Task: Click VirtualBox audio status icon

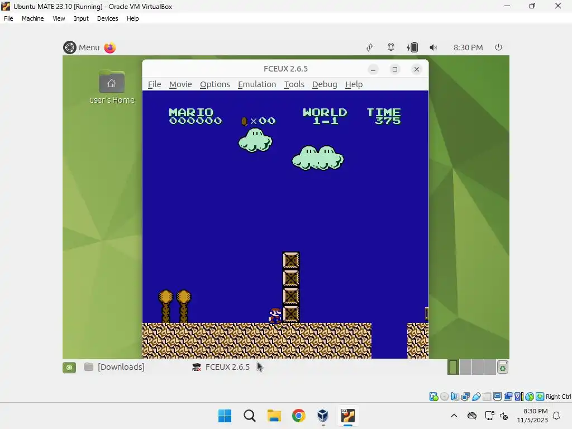Action: point(455,397)
